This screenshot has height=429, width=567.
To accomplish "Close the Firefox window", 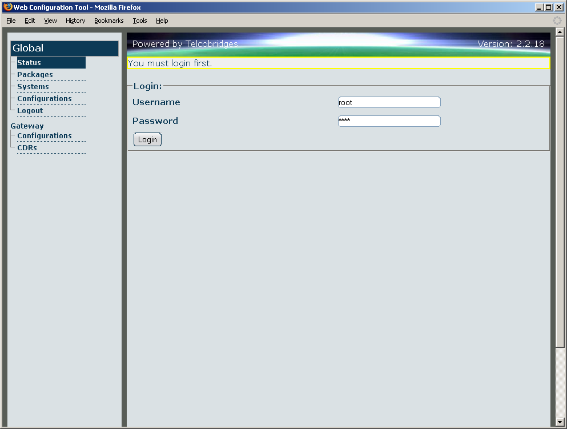I will pos(558,7).
